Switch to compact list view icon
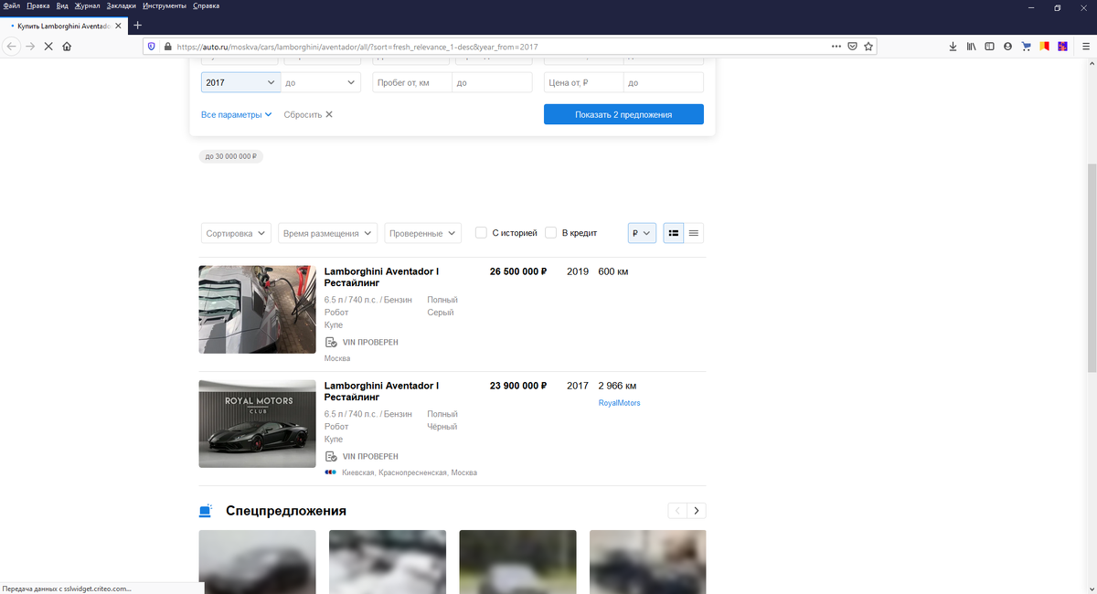1097x594 pixels. point(694,233)
